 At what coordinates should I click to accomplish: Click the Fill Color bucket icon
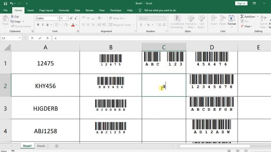[66, 25]
